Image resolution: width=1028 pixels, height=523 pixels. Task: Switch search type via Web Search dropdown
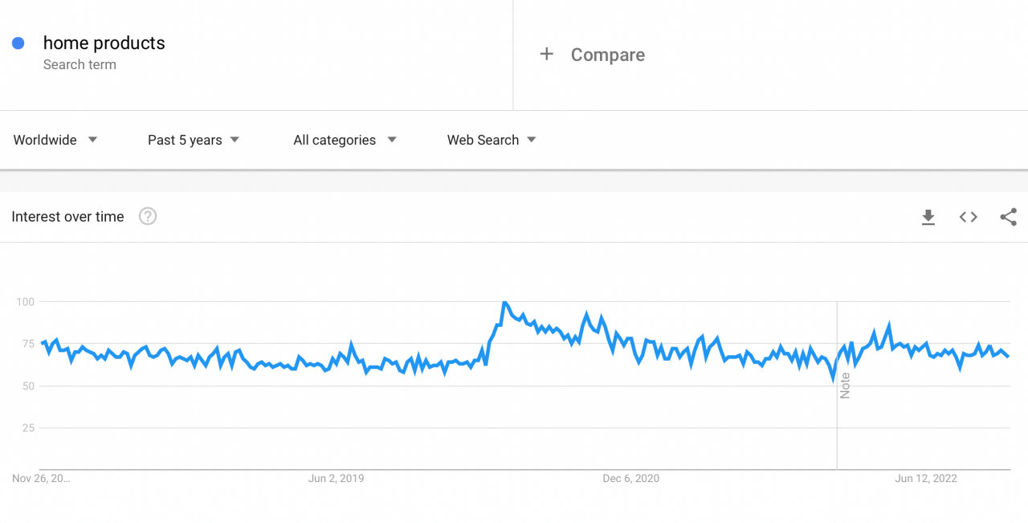point(491,140)
